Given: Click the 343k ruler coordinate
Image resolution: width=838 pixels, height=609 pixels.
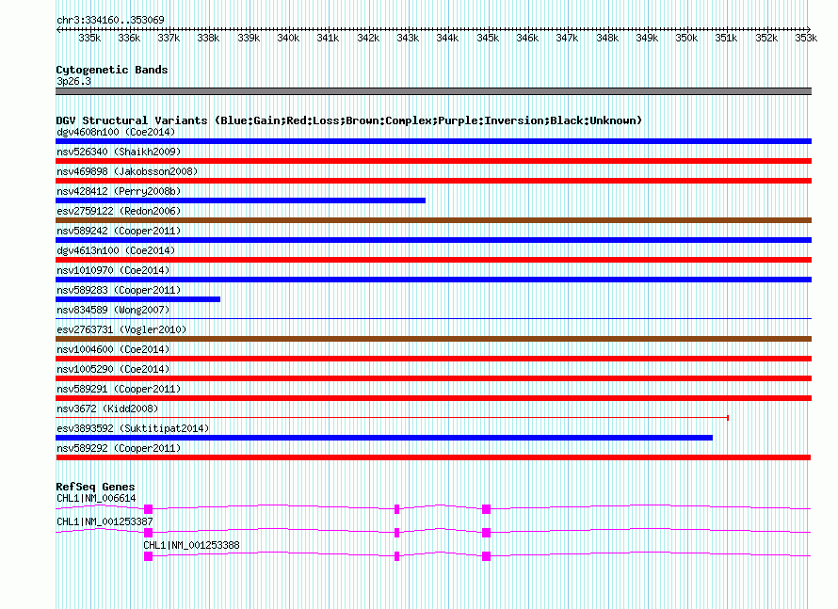Looking at the screenshot, I should [408, 38].
